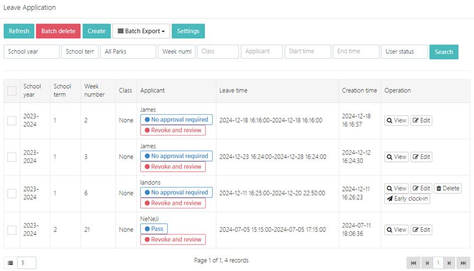This screenshot has height=271, width=474.
Task: Click Revoke and review for NeNeJi
Action: 173,239
